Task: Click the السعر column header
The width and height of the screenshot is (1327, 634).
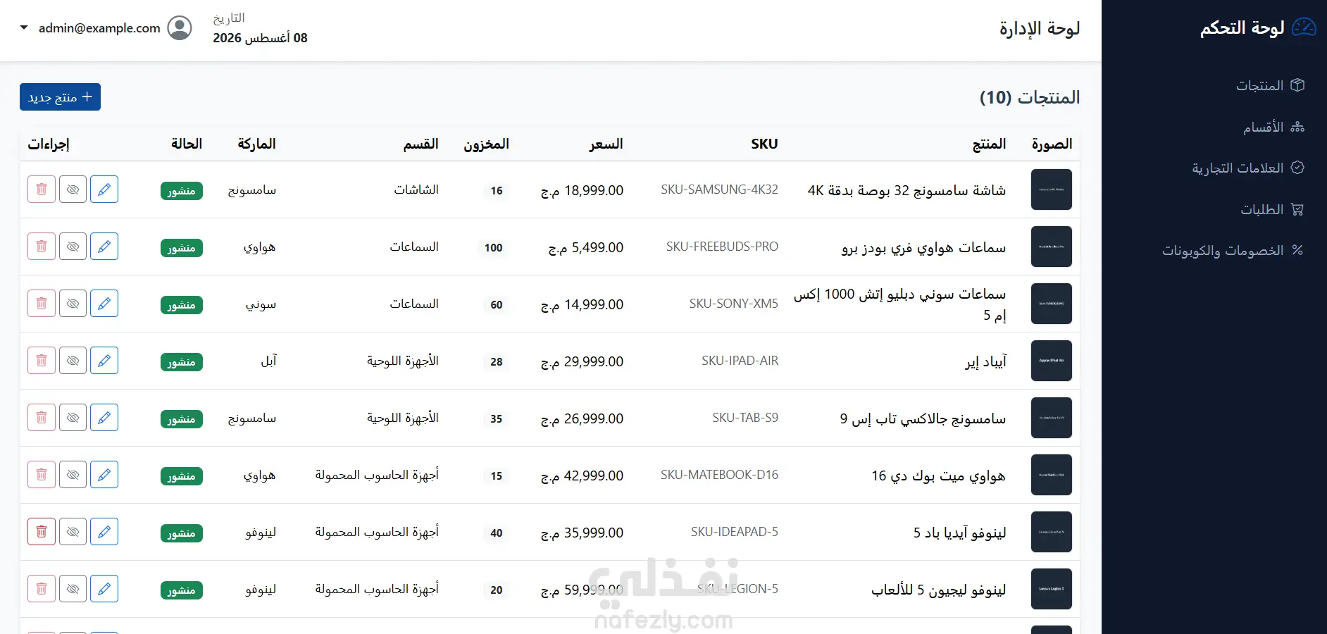Action: (x=606, y=144)
